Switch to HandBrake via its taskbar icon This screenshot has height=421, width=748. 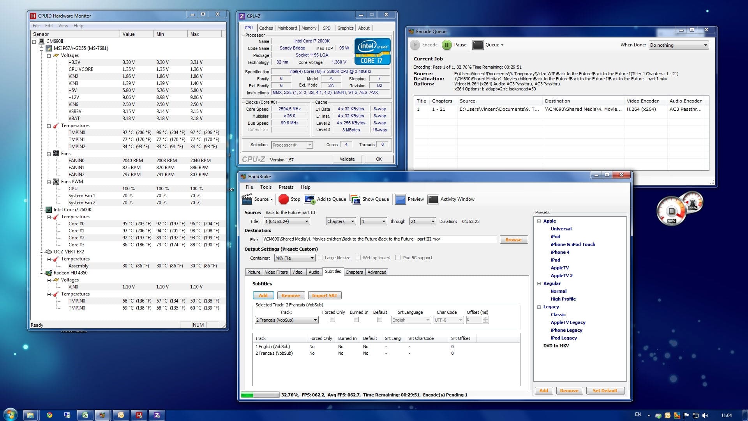tap(102, 415)
